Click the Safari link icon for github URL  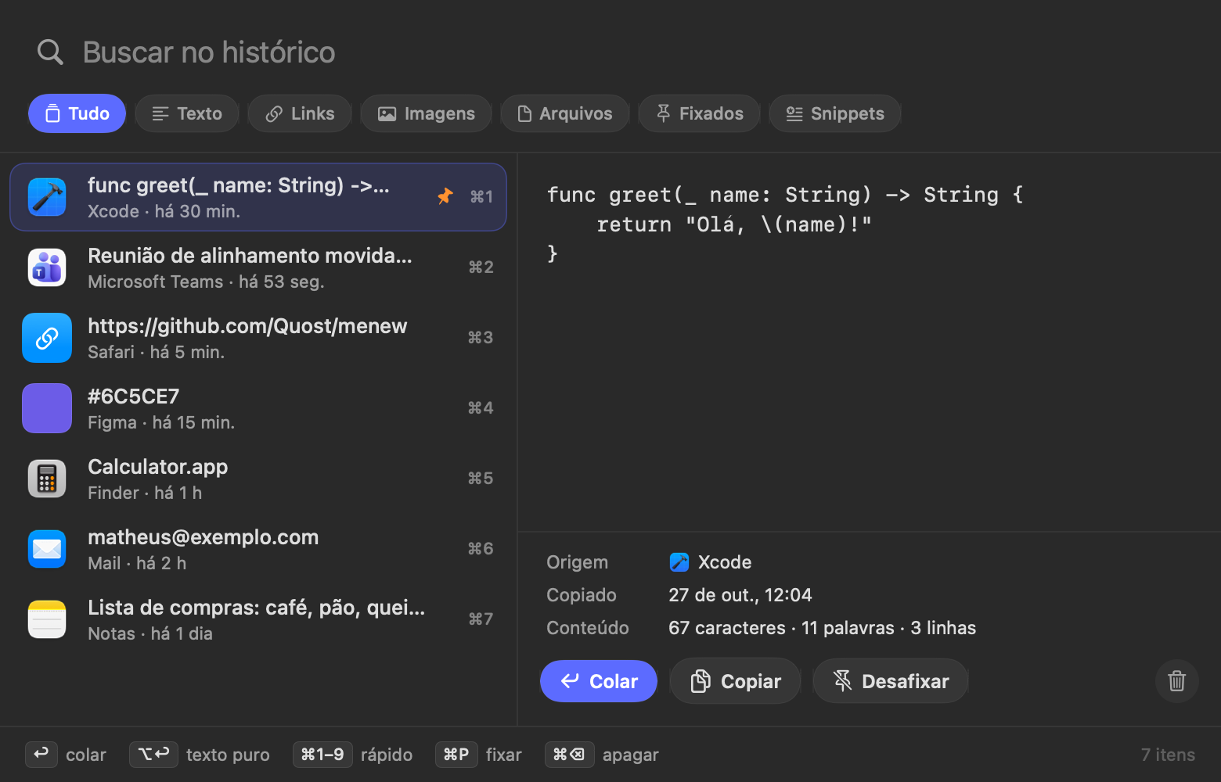(x=47, y=338)
